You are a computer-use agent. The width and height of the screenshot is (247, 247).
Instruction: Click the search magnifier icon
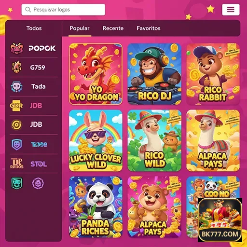click(x=28, y=10)
